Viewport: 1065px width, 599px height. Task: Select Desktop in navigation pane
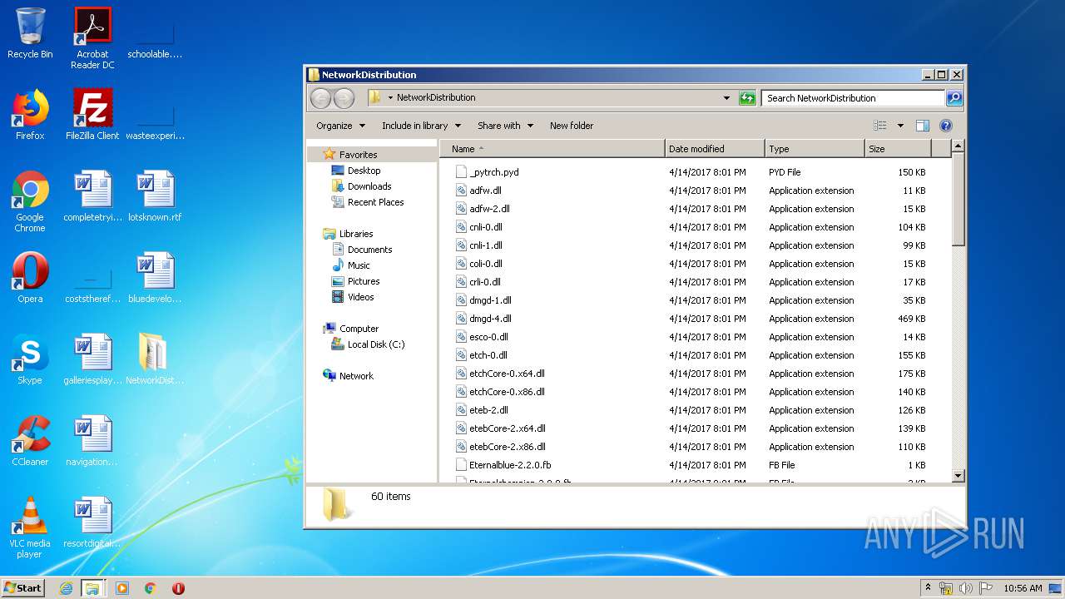point(364,171)
